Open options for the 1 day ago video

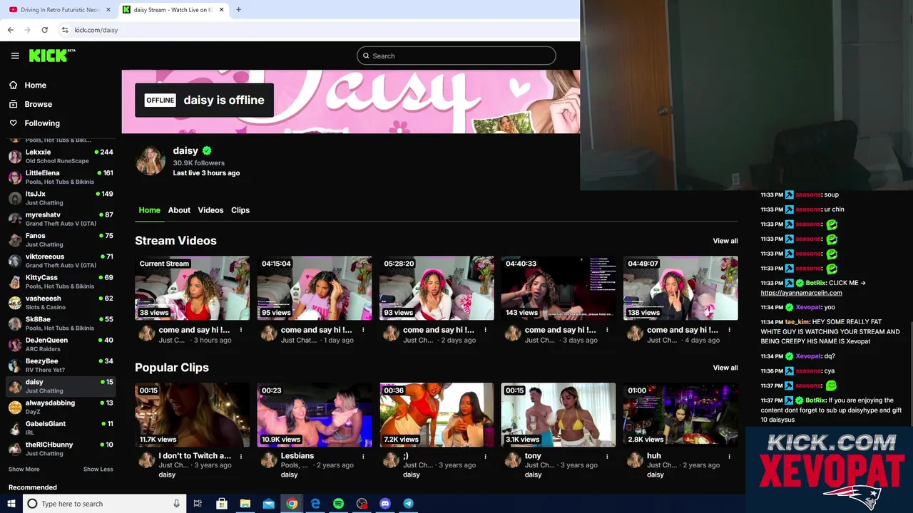[363, 330]
